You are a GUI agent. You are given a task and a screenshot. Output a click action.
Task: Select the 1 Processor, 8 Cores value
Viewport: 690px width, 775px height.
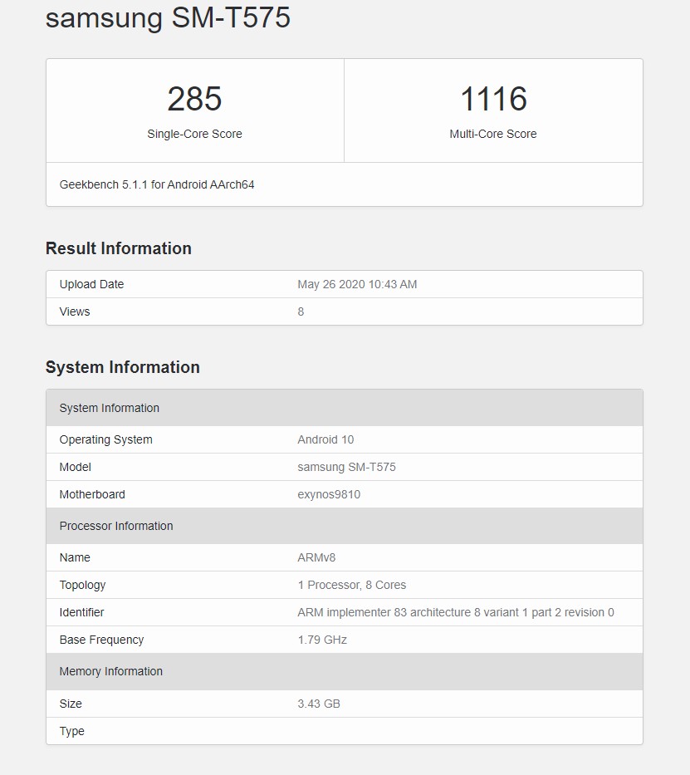coord(352,586)
